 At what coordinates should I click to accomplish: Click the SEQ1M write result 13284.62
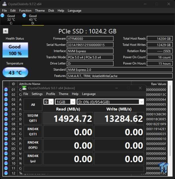pyautogui.click(x=119, y=118)
